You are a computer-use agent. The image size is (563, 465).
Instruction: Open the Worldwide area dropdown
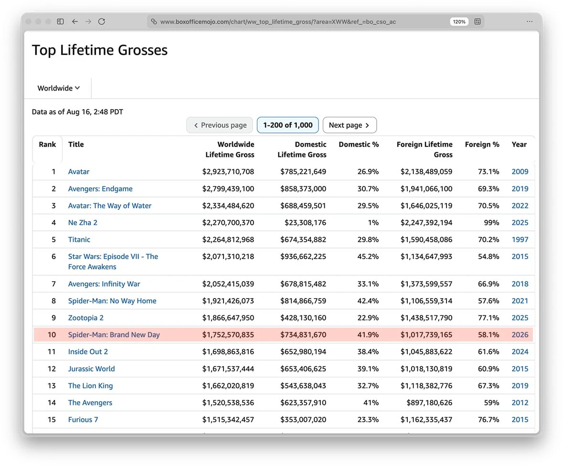[59, 88]
